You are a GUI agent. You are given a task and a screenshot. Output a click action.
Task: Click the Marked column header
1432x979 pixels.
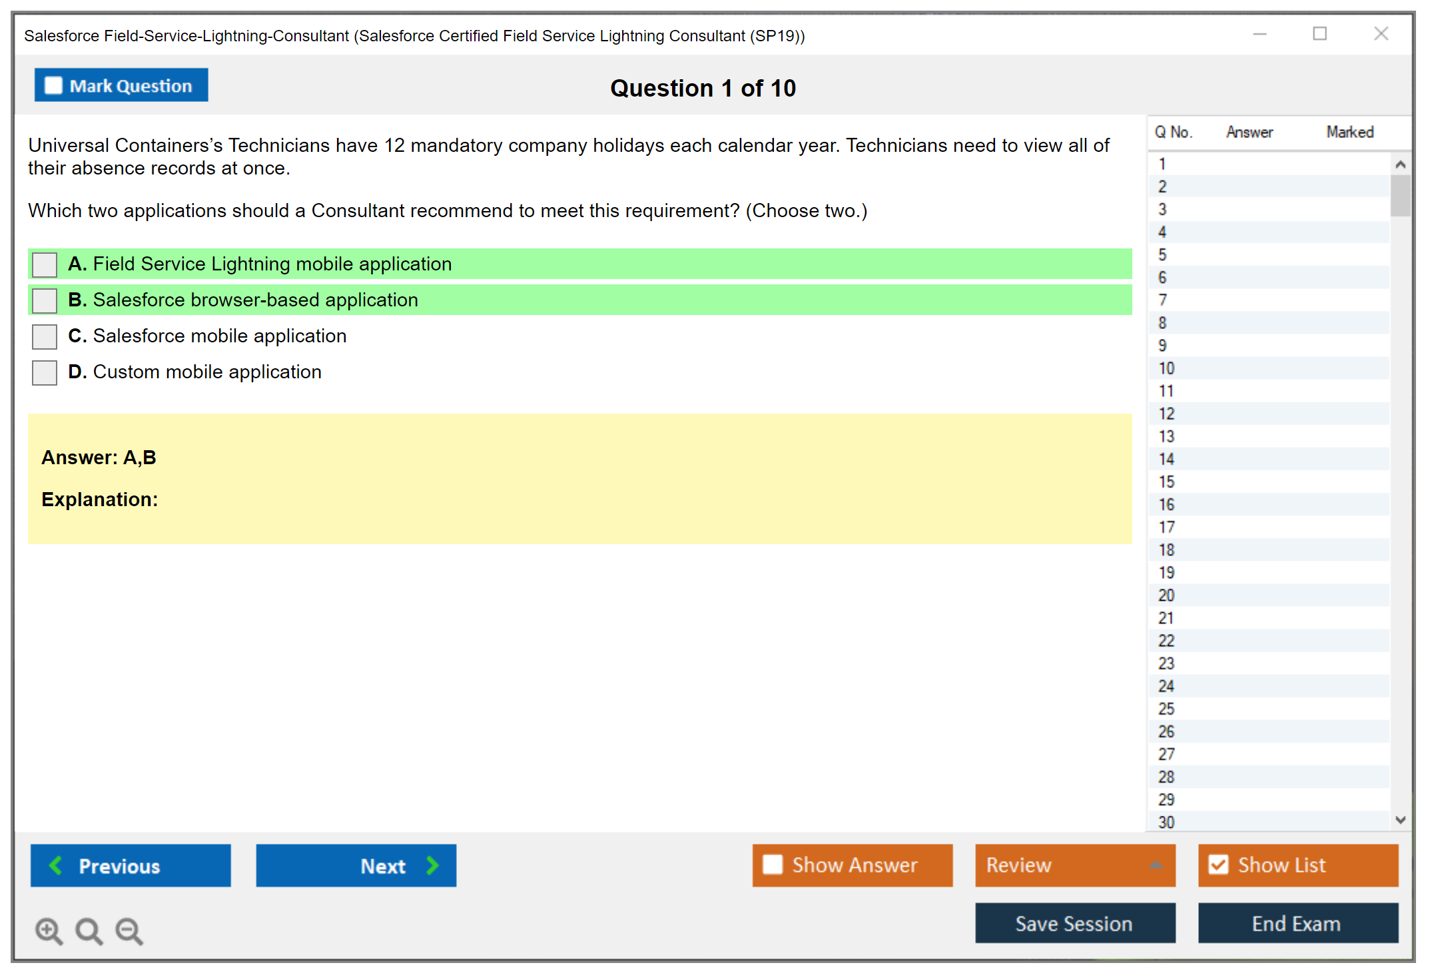pyautogui.click(x=1349, y=132)
